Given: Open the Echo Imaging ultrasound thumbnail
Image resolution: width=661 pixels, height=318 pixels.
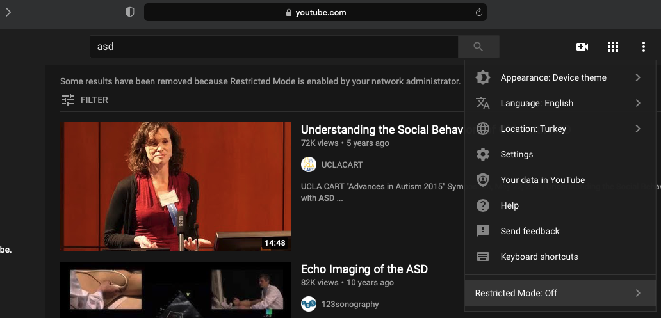Looking at the screenshot, I should click(175, 290).
